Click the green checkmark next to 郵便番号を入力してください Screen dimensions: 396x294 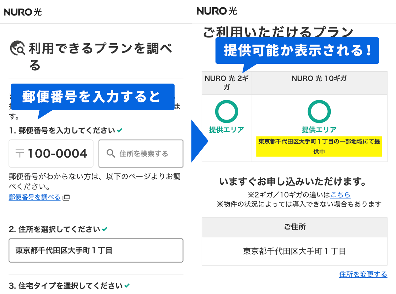[x=119, y=130]
